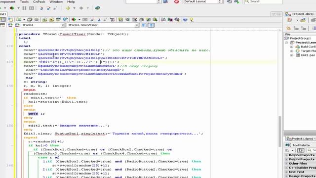316x178 pixels.
Task: Open dropdown arrow after the green diamond run icon
Action: (x=18, y=8)
